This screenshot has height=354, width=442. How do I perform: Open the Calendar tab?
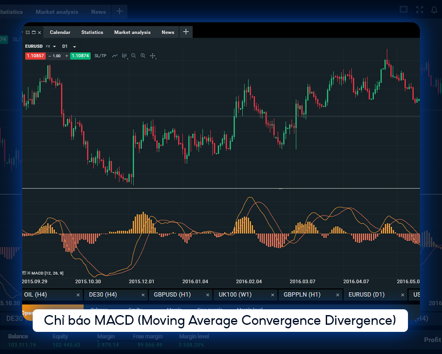pyautogui.click(x=60, y=32)
